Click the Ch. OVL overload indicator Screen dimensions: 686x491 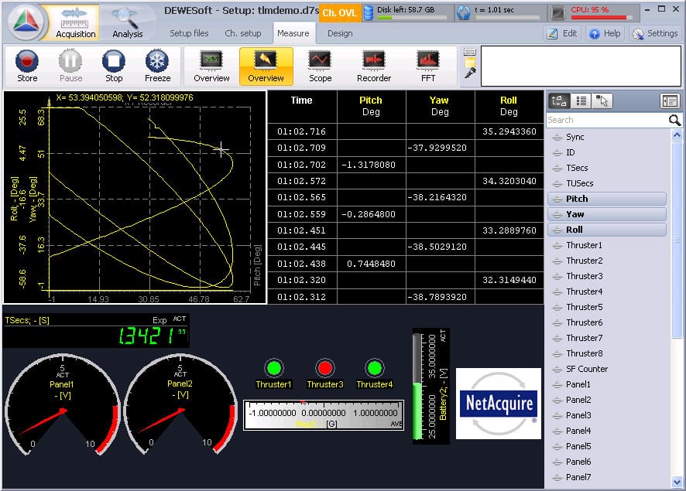339,12
